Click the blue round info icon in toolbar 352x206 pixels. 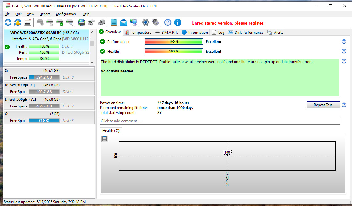178,22
